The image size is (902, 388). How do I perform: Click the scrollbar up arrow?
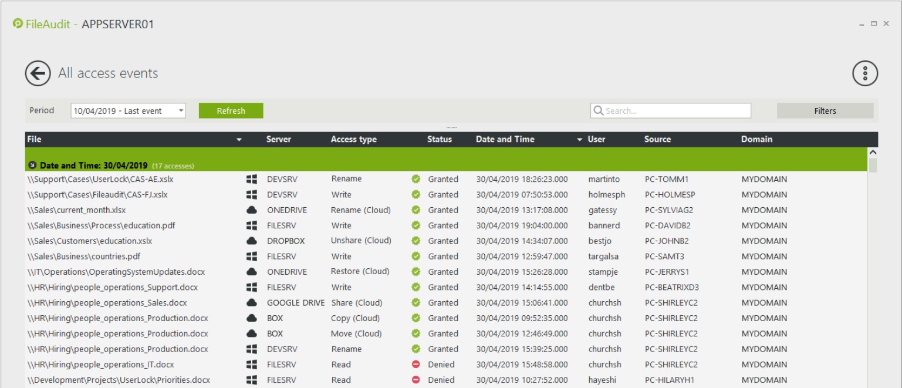(x=873, y=153)
